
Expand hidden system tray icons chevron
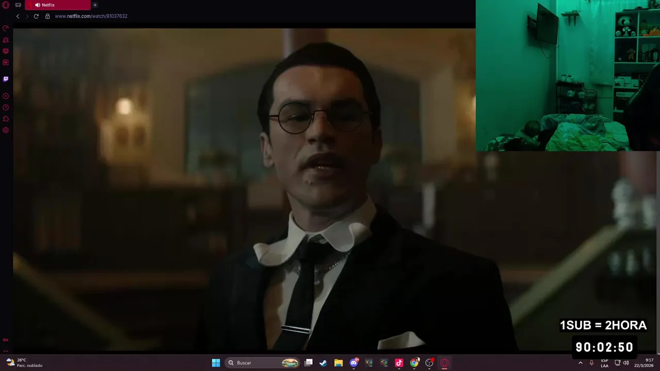581,363
